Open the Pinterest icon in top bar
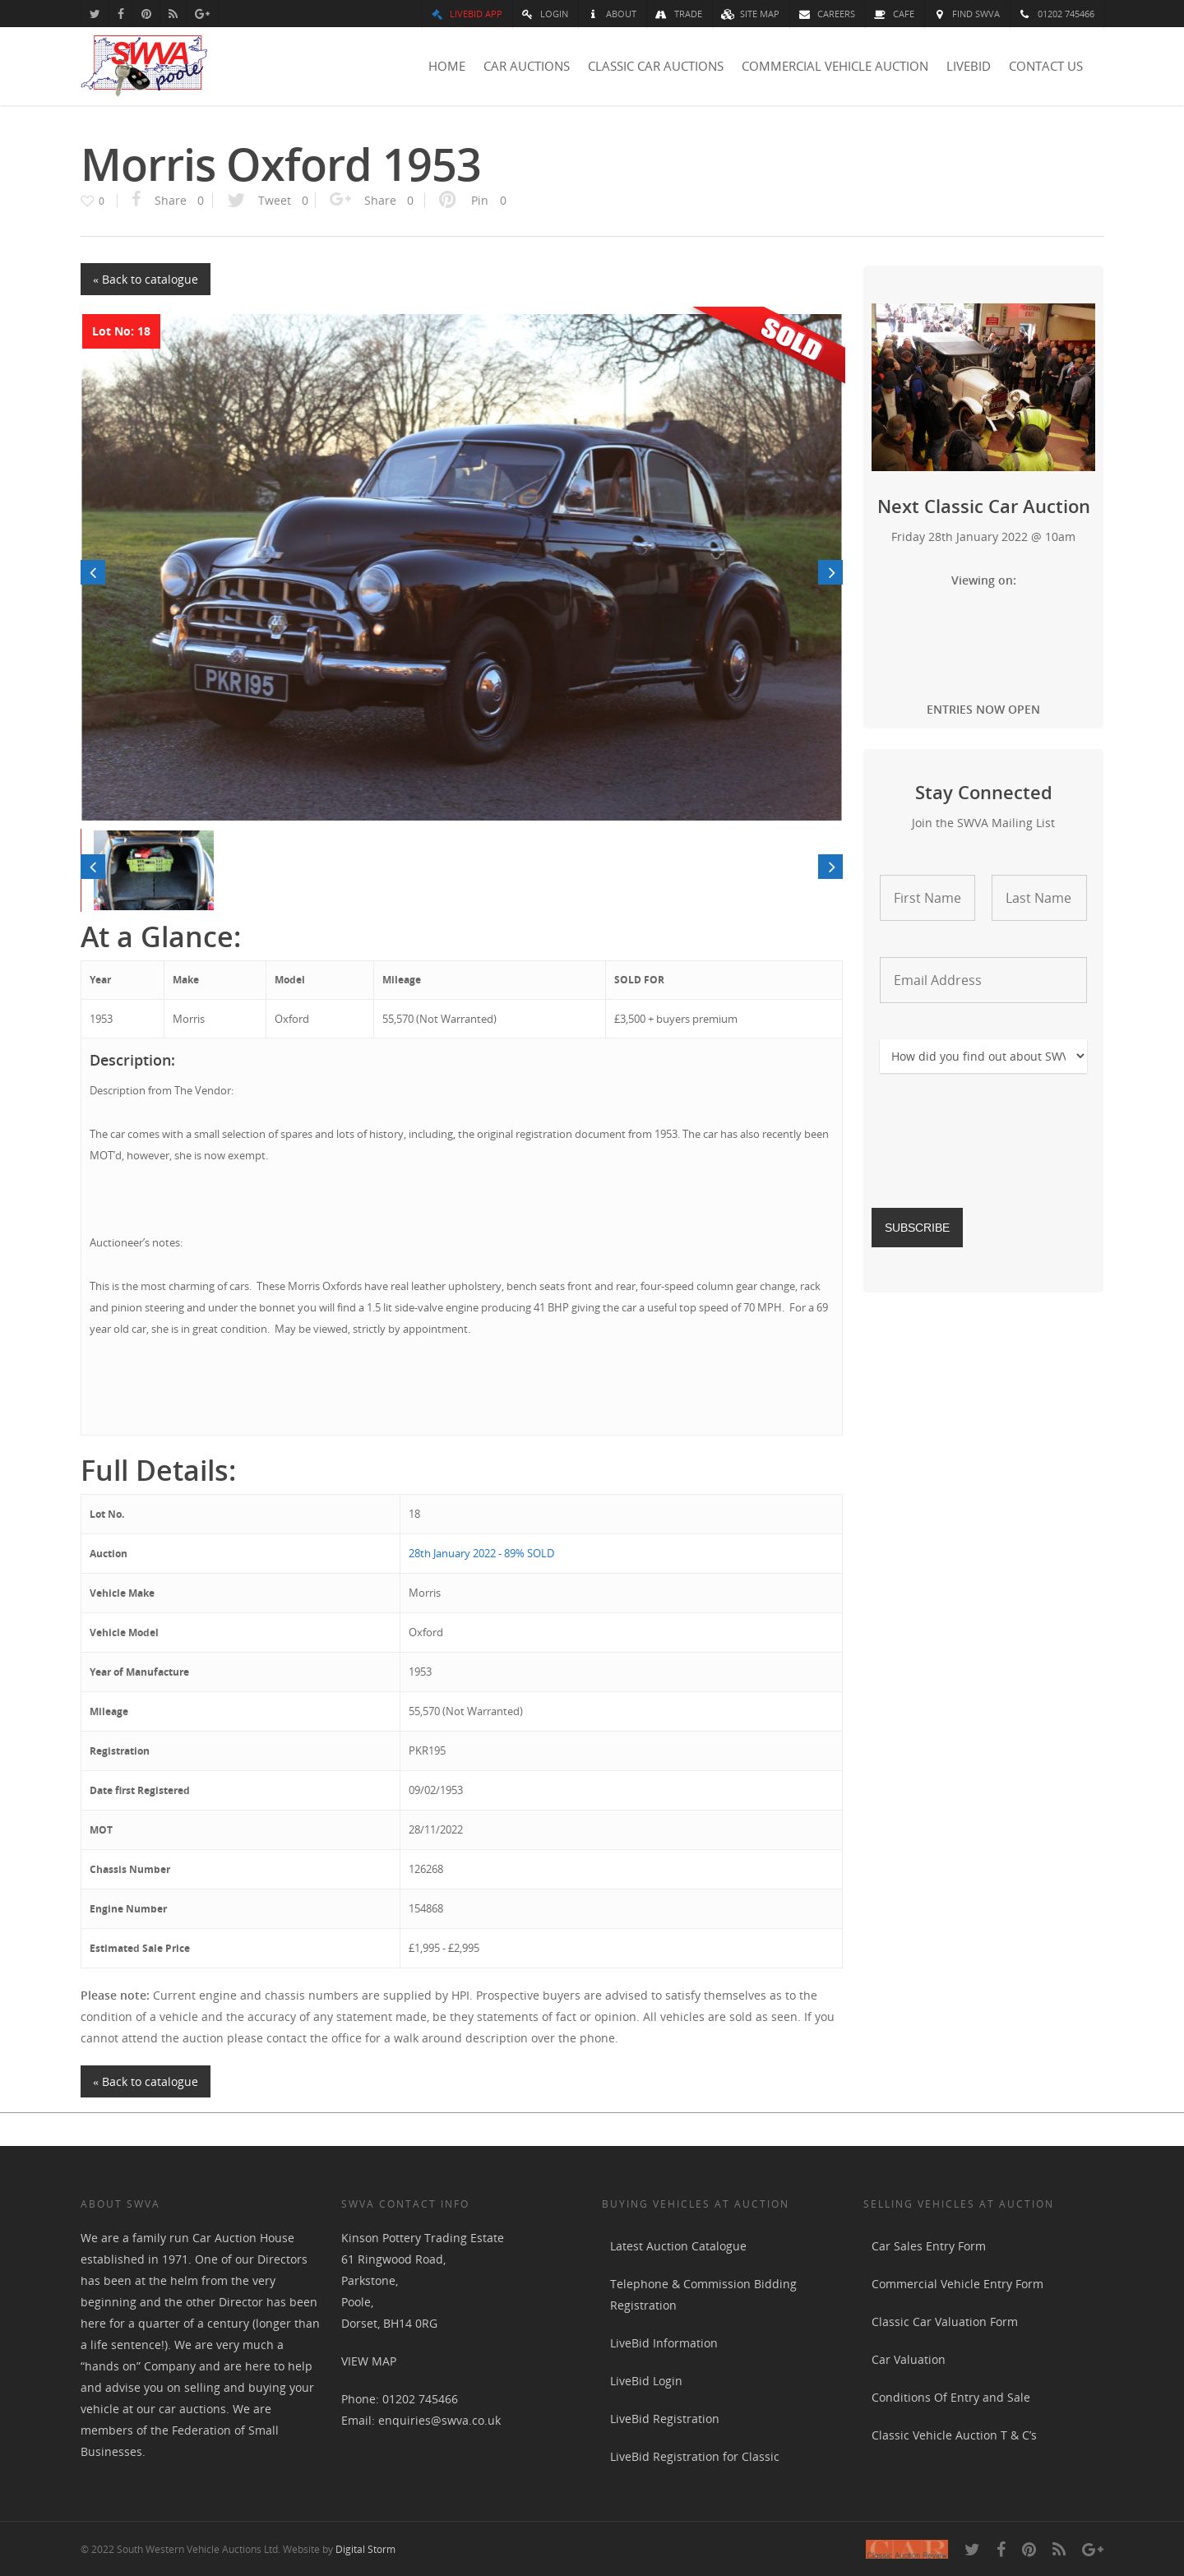1184x2576 pixels. (x=147, y=14)
